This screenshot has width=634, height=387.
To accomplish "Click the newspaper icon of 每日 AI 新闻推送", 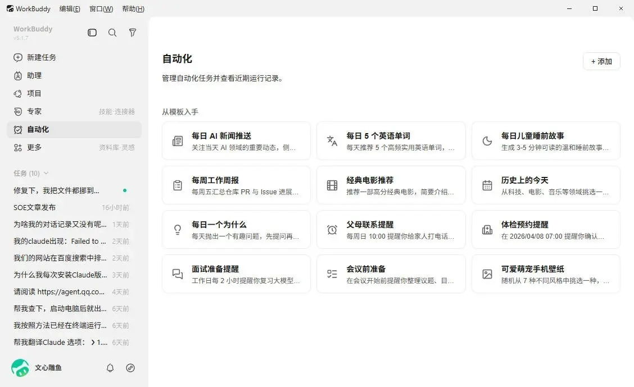I will (178, 141).
